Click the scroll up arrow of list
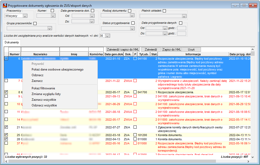This screenshot has width=260, height=165. tap(252, 49)
